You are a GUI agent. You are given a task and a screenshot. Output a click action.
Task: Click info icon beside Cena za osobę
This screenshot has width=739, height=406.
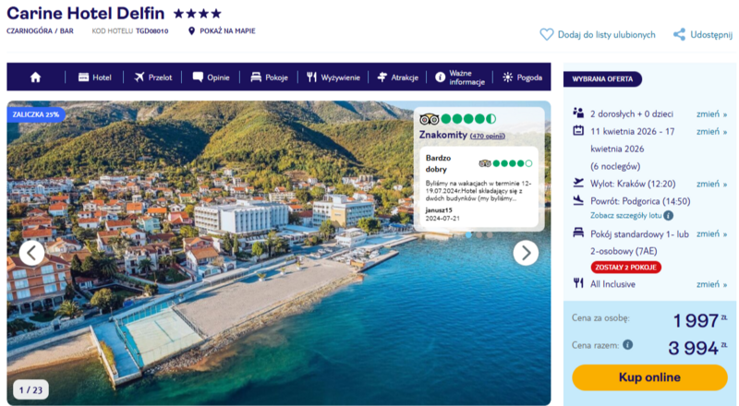tap(637, 318)
